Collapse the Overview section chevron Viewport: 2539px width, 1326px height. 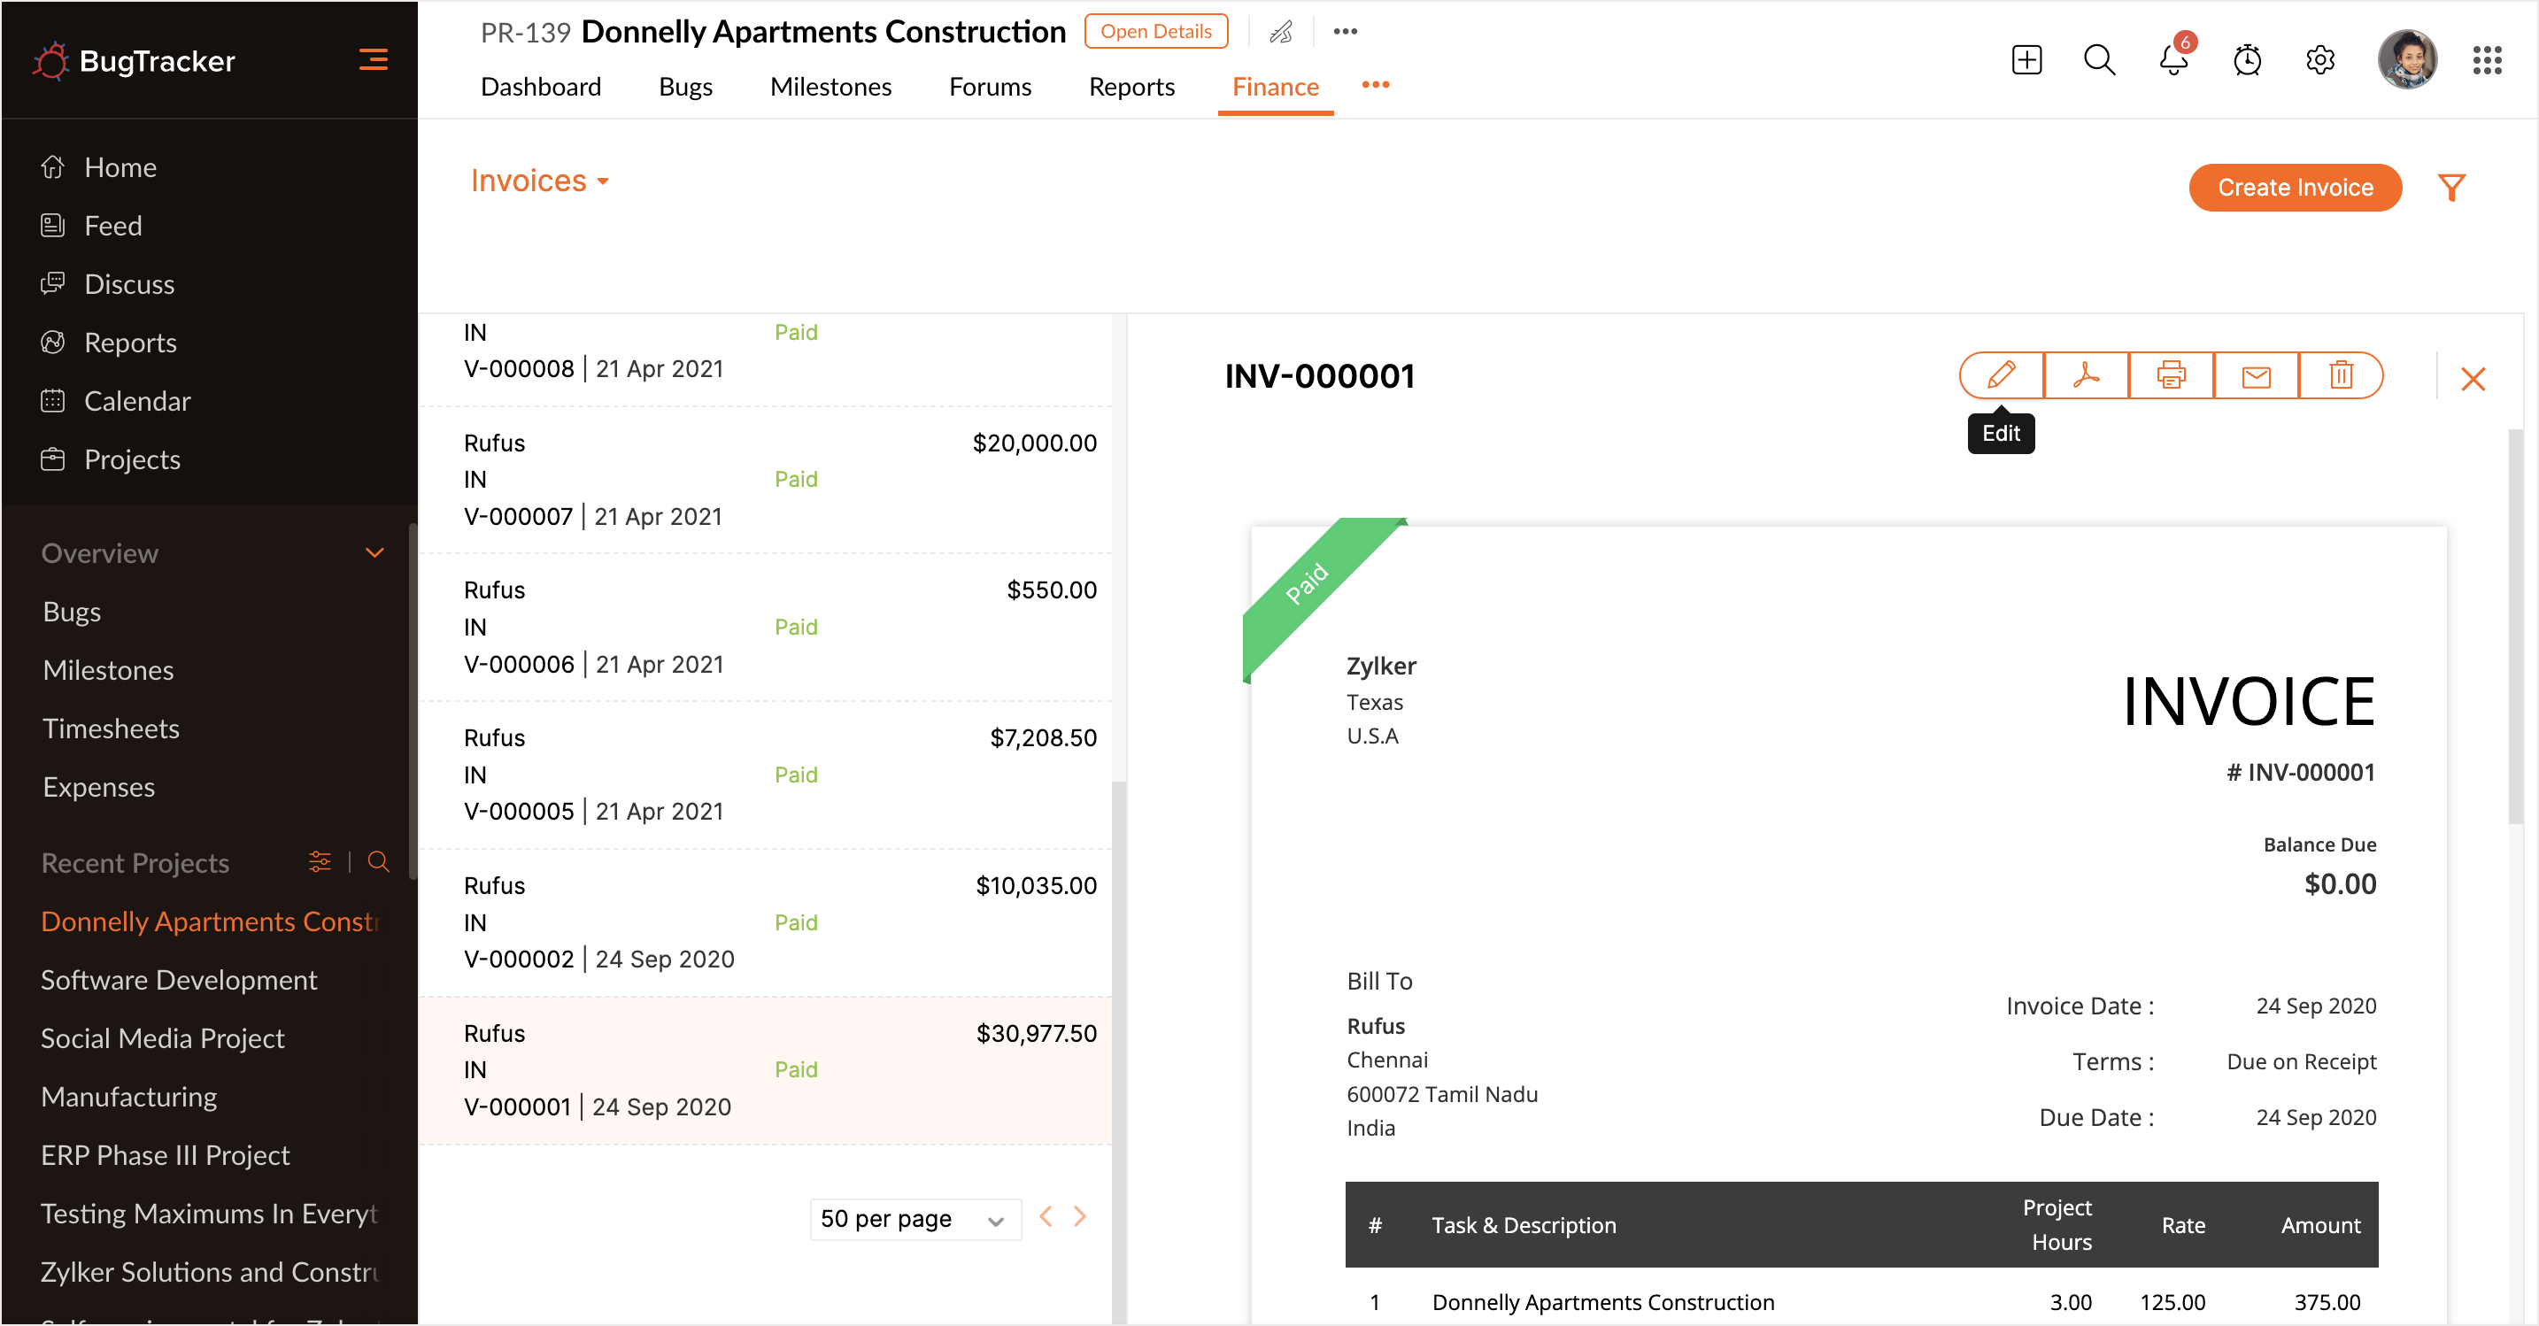coord(374,553)
